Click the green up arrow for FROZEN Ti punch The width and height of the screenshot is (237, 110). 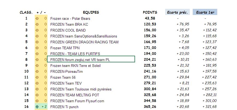point(37,107)
